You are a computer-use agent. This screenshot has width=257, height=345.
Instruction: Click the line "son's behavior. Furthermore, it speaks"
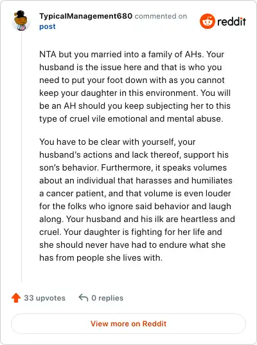coord(133,167)
